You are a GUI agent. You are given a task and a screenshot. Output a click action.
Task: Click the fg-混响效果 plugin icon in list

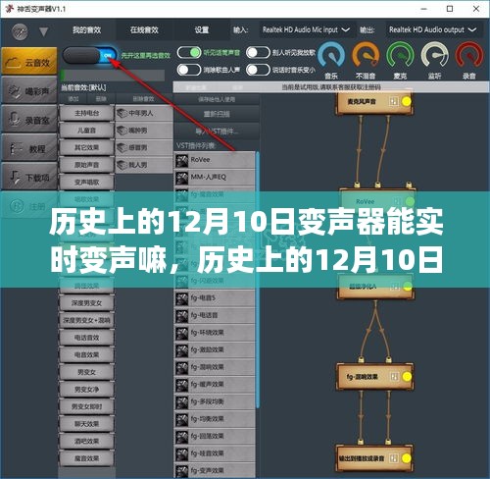point(181,368)
